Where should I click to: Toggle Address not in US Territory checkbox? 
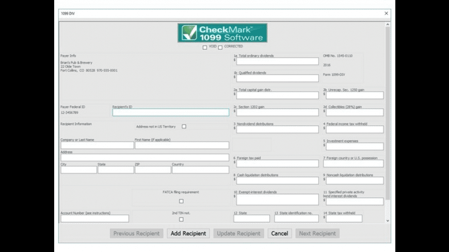(184, 127)
